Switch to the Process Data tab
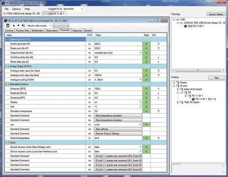The image size is (228, 177). pyautogui.click(x=22, y=30)
